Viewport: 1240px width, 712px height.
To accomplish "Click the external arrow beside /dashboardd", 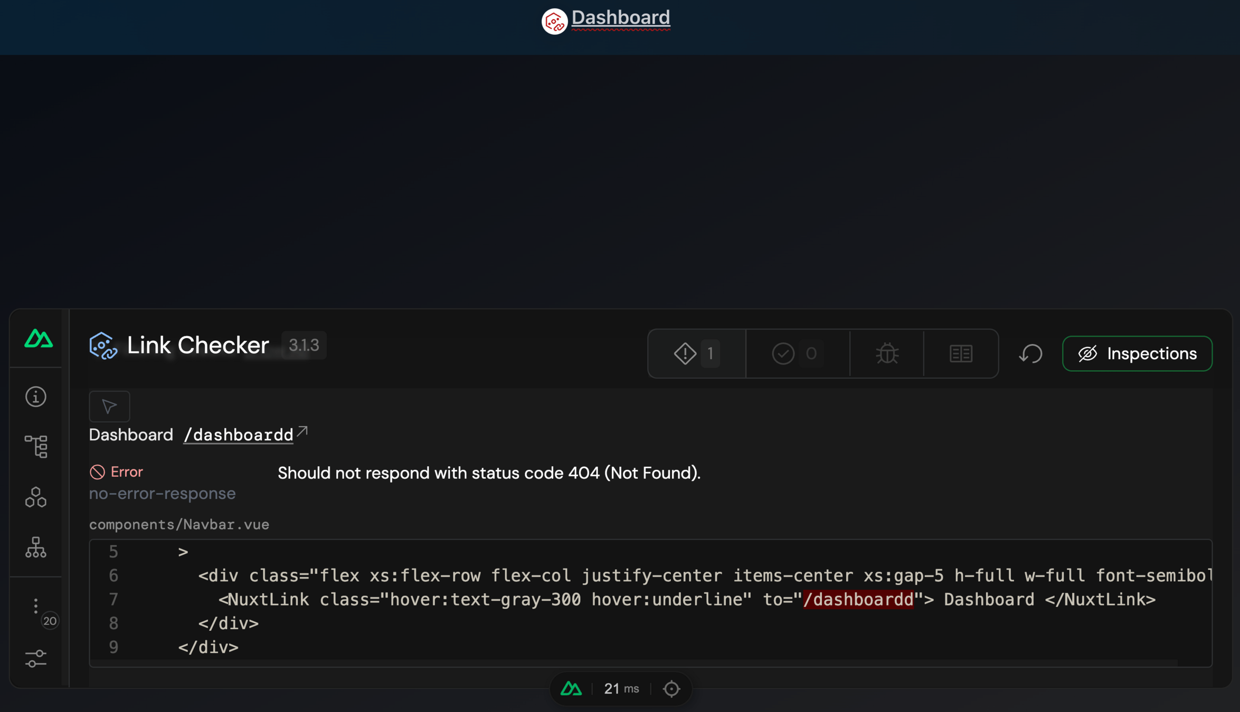I will (302, 431).
